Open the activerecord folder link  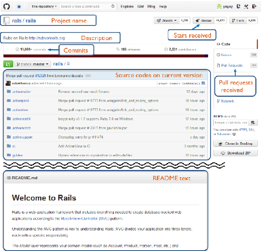pyautogui.click(x=21, y=128)
